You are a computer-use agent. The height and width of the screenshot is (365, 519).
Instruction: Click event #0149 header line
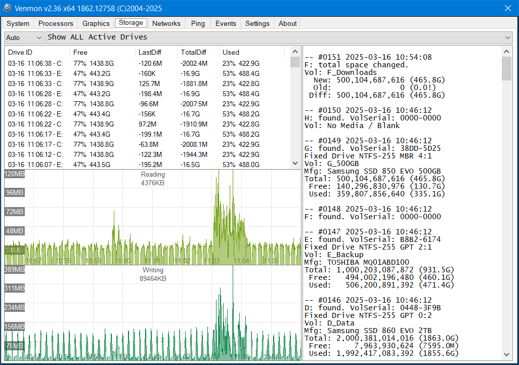(x=368, y=141)
